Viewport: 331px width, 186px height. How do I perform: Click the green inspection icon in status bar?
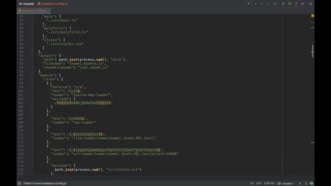pyautogui.click(x=311, y=183)
